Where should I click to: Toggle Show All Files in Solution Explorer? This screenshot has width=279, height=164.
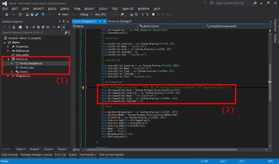(47, 27)
